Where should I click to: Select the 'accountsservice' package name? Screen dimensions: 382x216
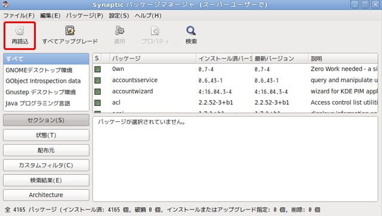tap(135, 80)
